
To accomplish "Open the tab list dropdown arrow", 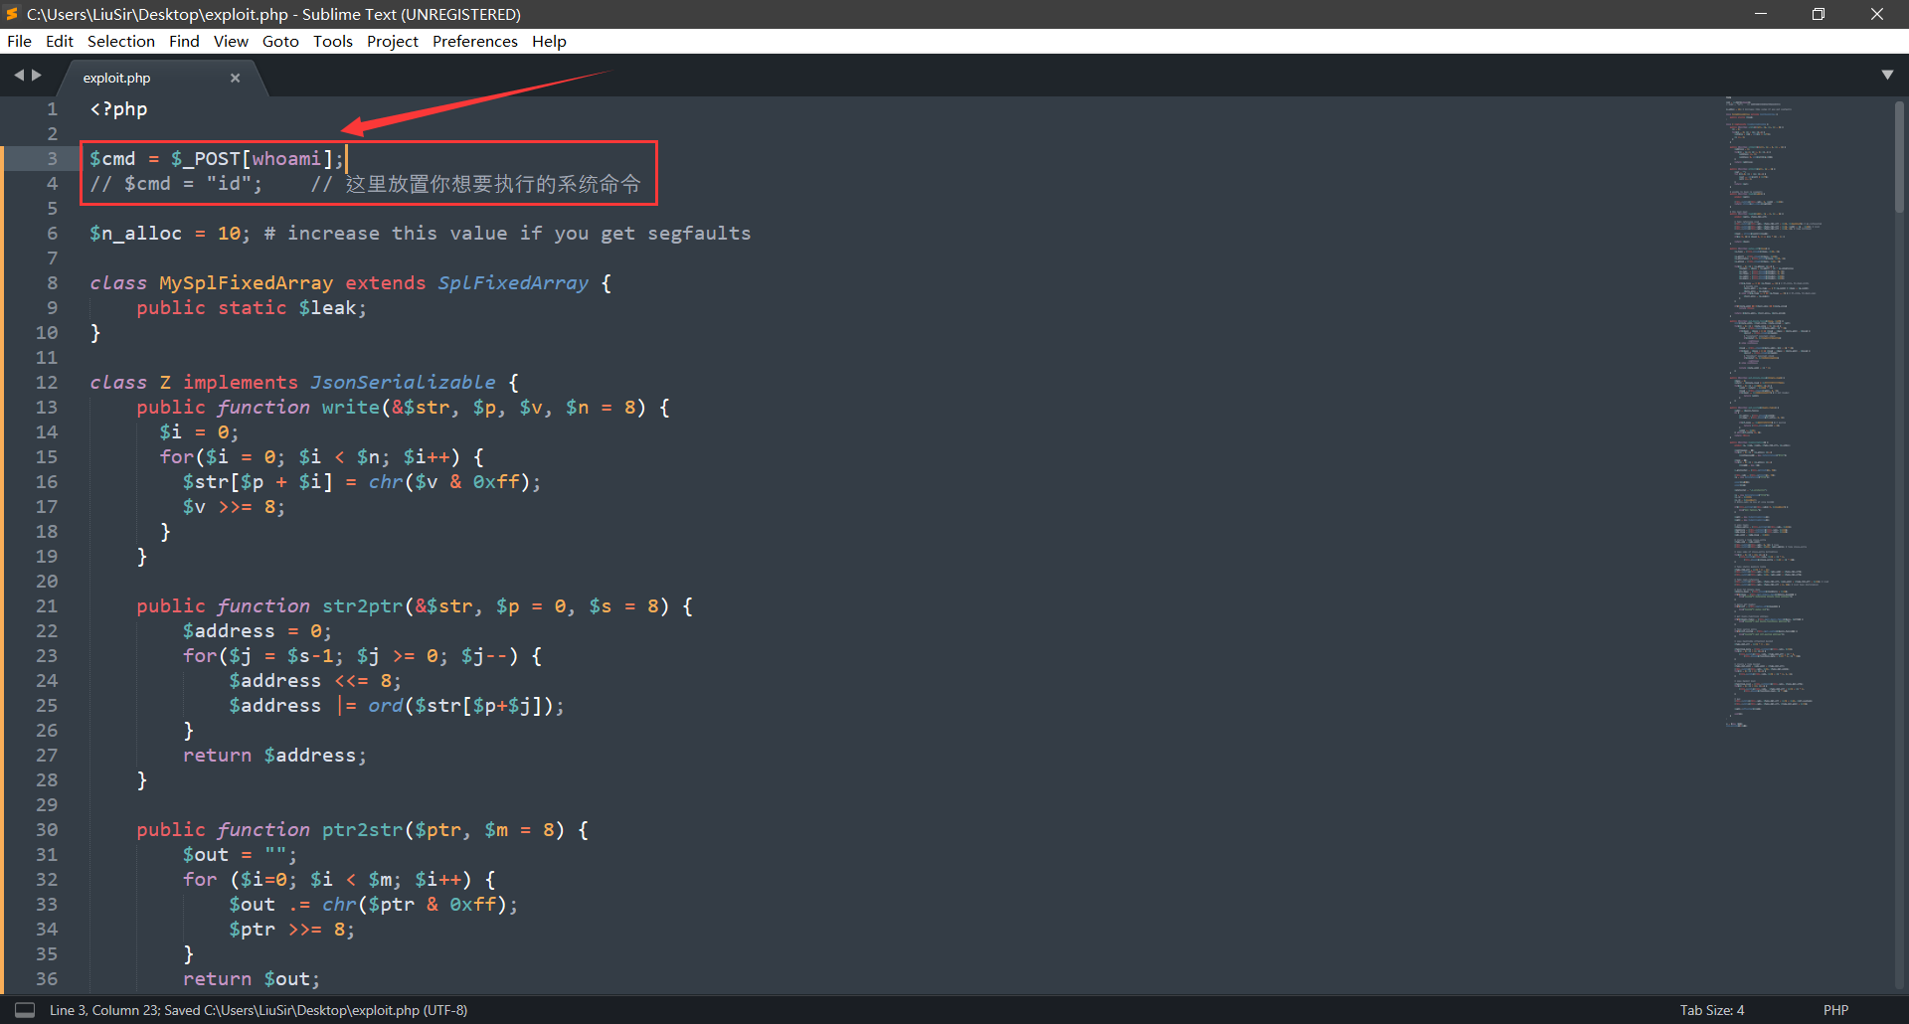I will tap(1887, 75).
